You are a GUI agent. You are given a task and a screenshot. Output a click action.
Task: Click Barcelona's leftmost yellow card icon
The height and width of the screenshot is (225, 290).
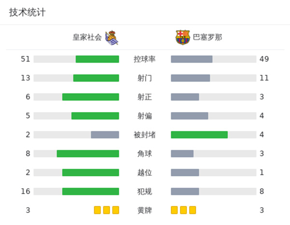[x=174, y=210]
